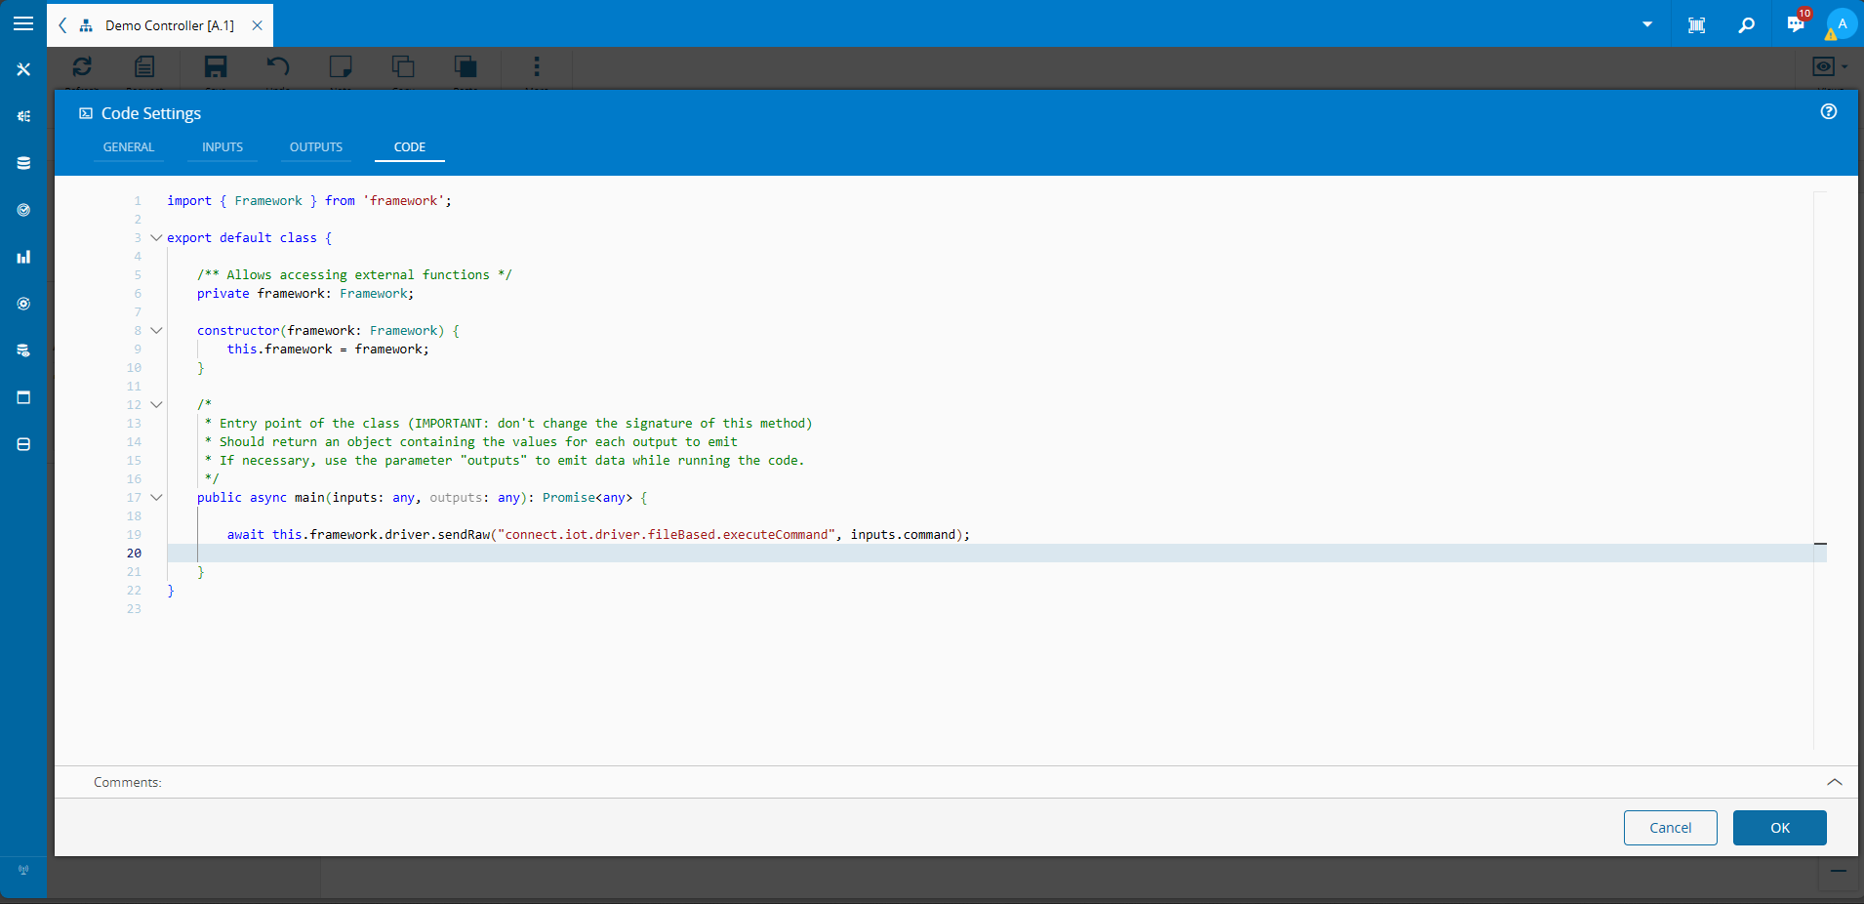
Task: Click the Undo arrow icon
Action: (278, 66)
